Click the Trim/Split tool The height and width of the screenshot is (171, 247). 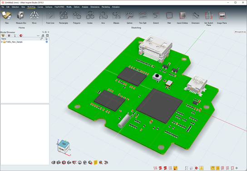[x=143, y=17]
